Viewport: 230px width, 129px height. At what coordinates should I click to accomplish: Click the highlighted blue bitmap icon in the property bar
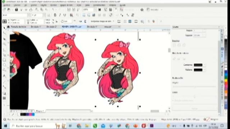(x=130, y=21)
